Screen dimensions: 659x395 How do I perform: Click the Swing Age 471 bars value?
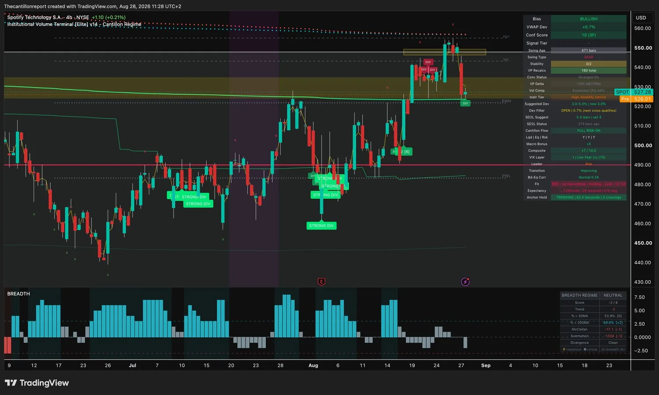[589, 50]
